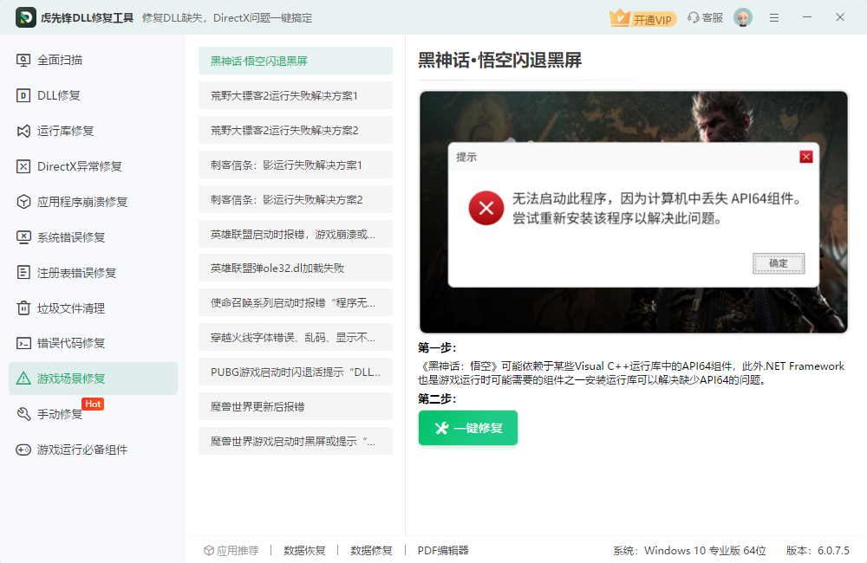
Task: Click the VIP crown icon
Action: pyautogui.click(x=619, y=17)
